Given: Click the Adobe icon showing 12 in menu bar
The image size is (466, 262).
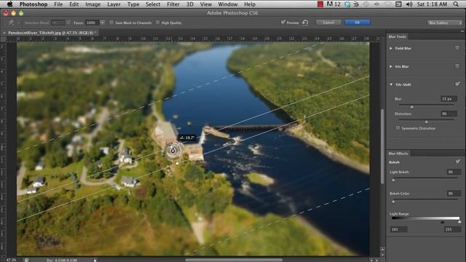Looking at the screenshot, I should point(333,4).
